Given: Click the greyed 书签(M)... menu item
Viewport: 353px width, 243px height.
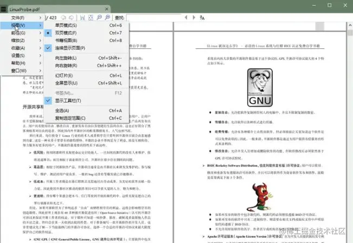Looking at the screenshot, I should [x=87, y=93].
